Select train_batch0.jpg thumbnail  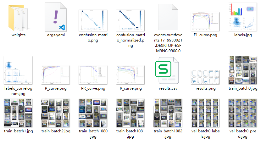(242, 70)
